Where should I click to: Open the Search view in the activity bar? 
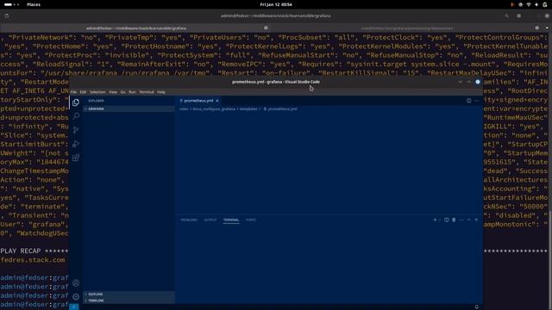(x=76, y=116)
